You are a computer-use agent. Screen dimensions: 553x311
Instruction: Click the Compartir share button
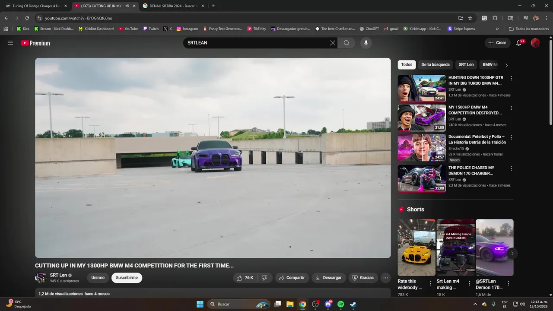pyautogui.click(x=292, y=278)
